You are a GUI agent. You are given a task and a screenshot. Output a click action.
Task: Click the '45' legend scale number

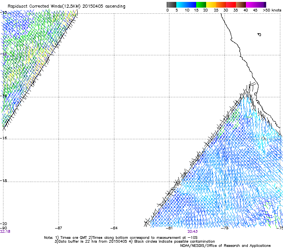pos(255,10)
